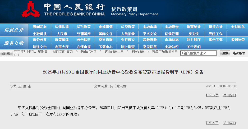Image resolution: width=248 pixels, height=129 pixels.
Task: Open 信贷政策 navigation item
Action: (x=128, y=27)
